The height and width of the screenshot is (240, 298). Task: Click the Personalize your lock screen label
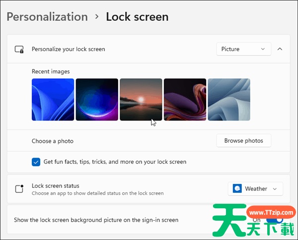69,49
